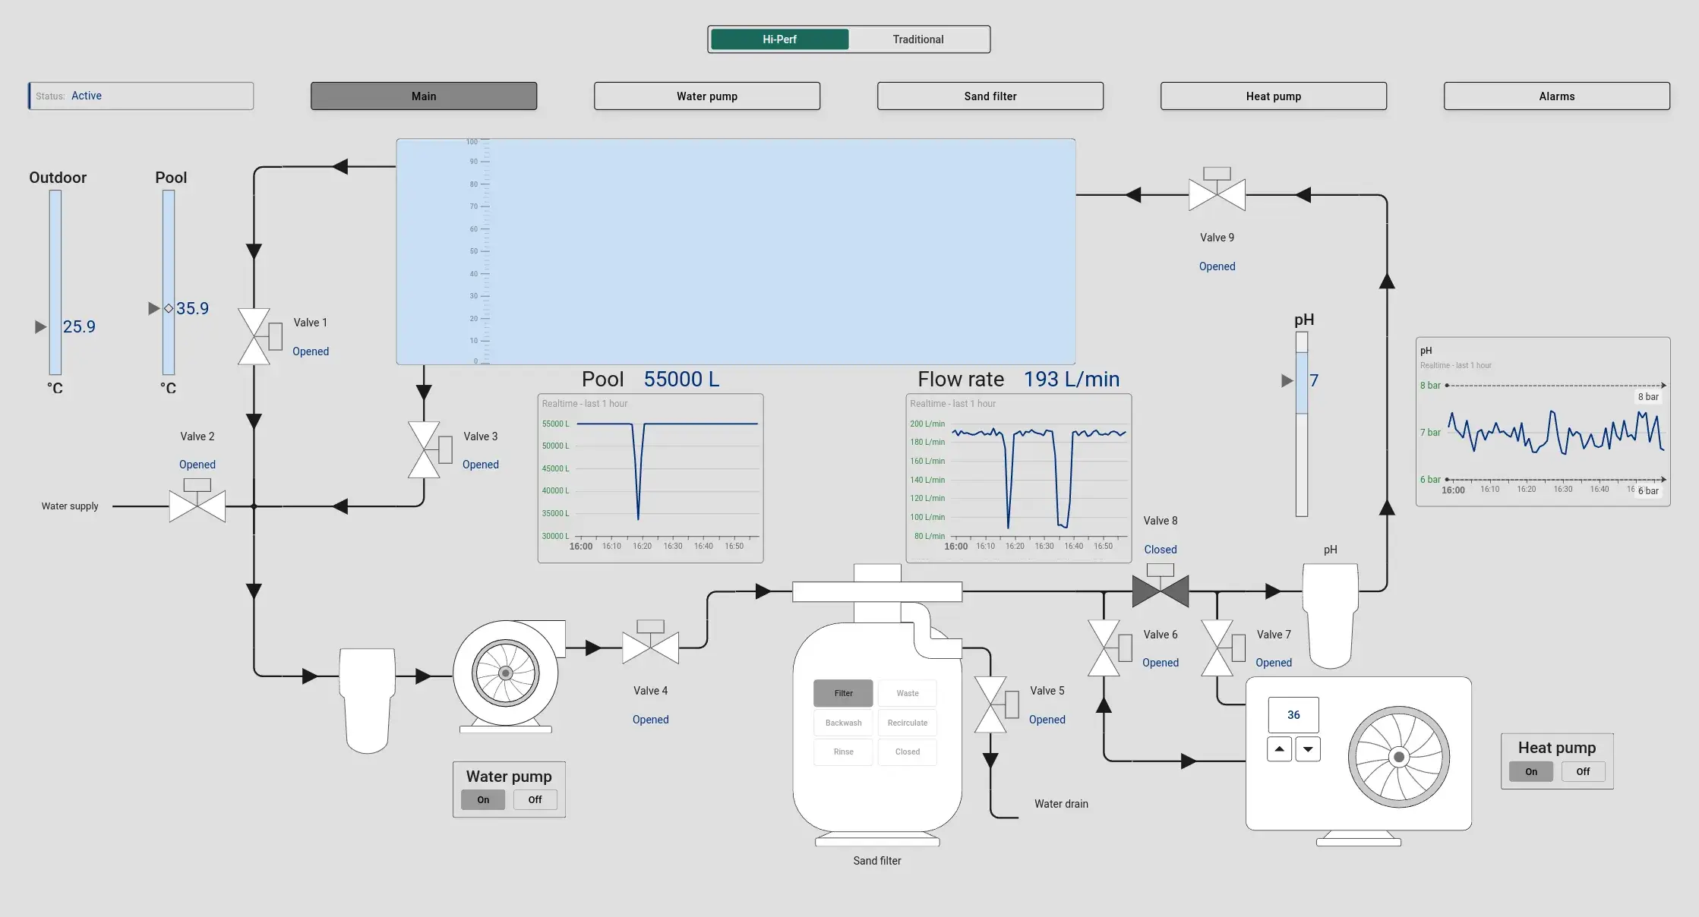
Task: Click the closed Valve 8 icon
Action: (1160, 591)
